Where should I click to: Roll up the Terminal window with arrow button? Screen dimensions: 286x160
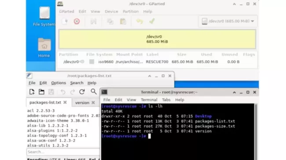click(235, 92)
